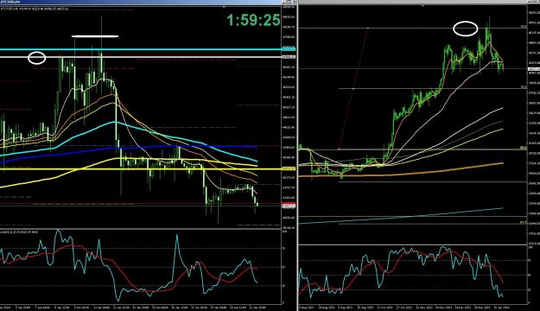This screenshot has width=540, height=311.
Task: Click the current price tag on right chart axis
Action: (533, 69)
